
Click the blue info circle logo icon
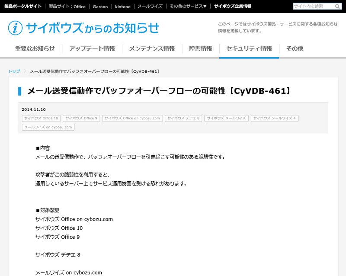(15, 28)
